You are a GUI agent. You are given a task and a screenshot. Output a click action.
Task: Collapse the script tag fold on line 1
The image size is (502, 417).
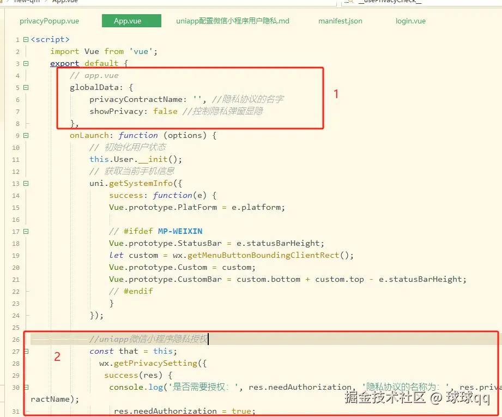tap(26, 39)
